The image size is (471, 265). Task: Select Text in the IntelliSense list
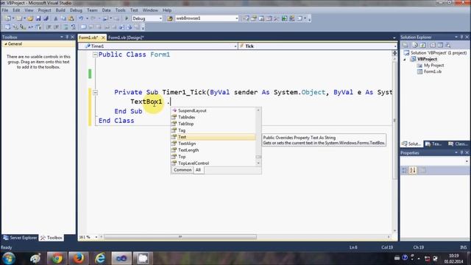tap(213, 137)
